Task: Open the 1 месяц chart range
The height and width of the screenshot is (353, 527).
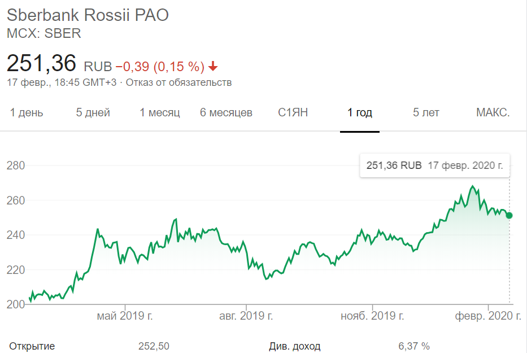Action: pyautogui.click(x=160, y=112)
